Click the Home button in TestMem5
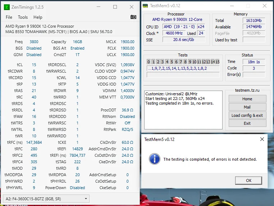 point(247,99)
